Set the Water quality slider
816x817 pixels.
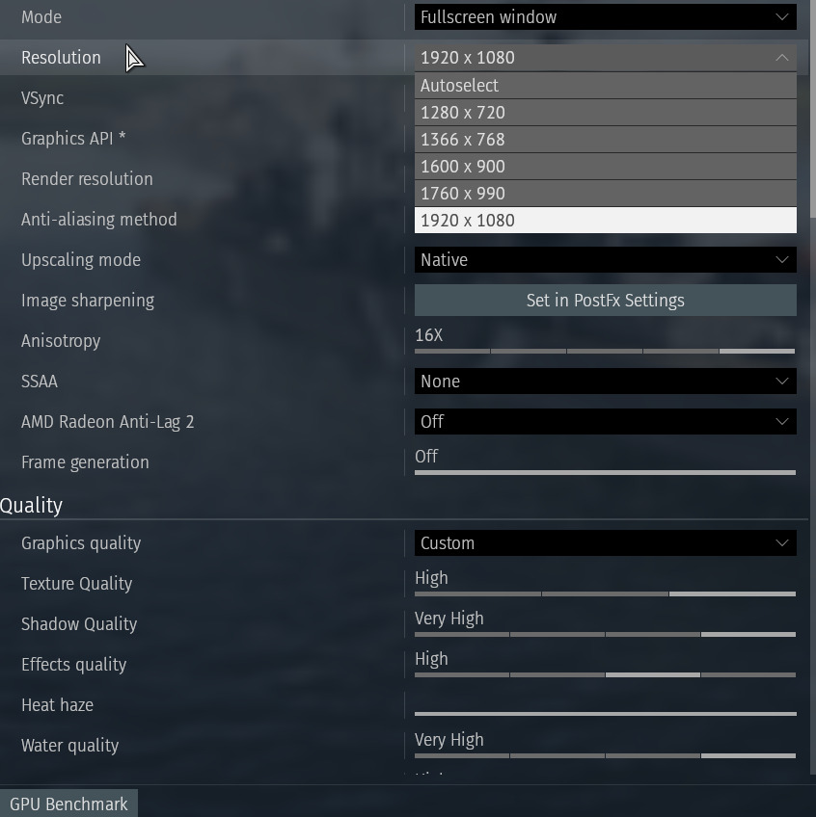[x=605, y=755]
